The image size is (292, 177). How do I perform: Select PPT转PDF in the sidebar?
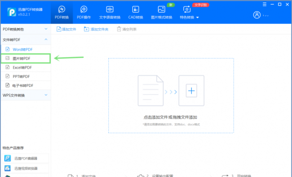26,76
